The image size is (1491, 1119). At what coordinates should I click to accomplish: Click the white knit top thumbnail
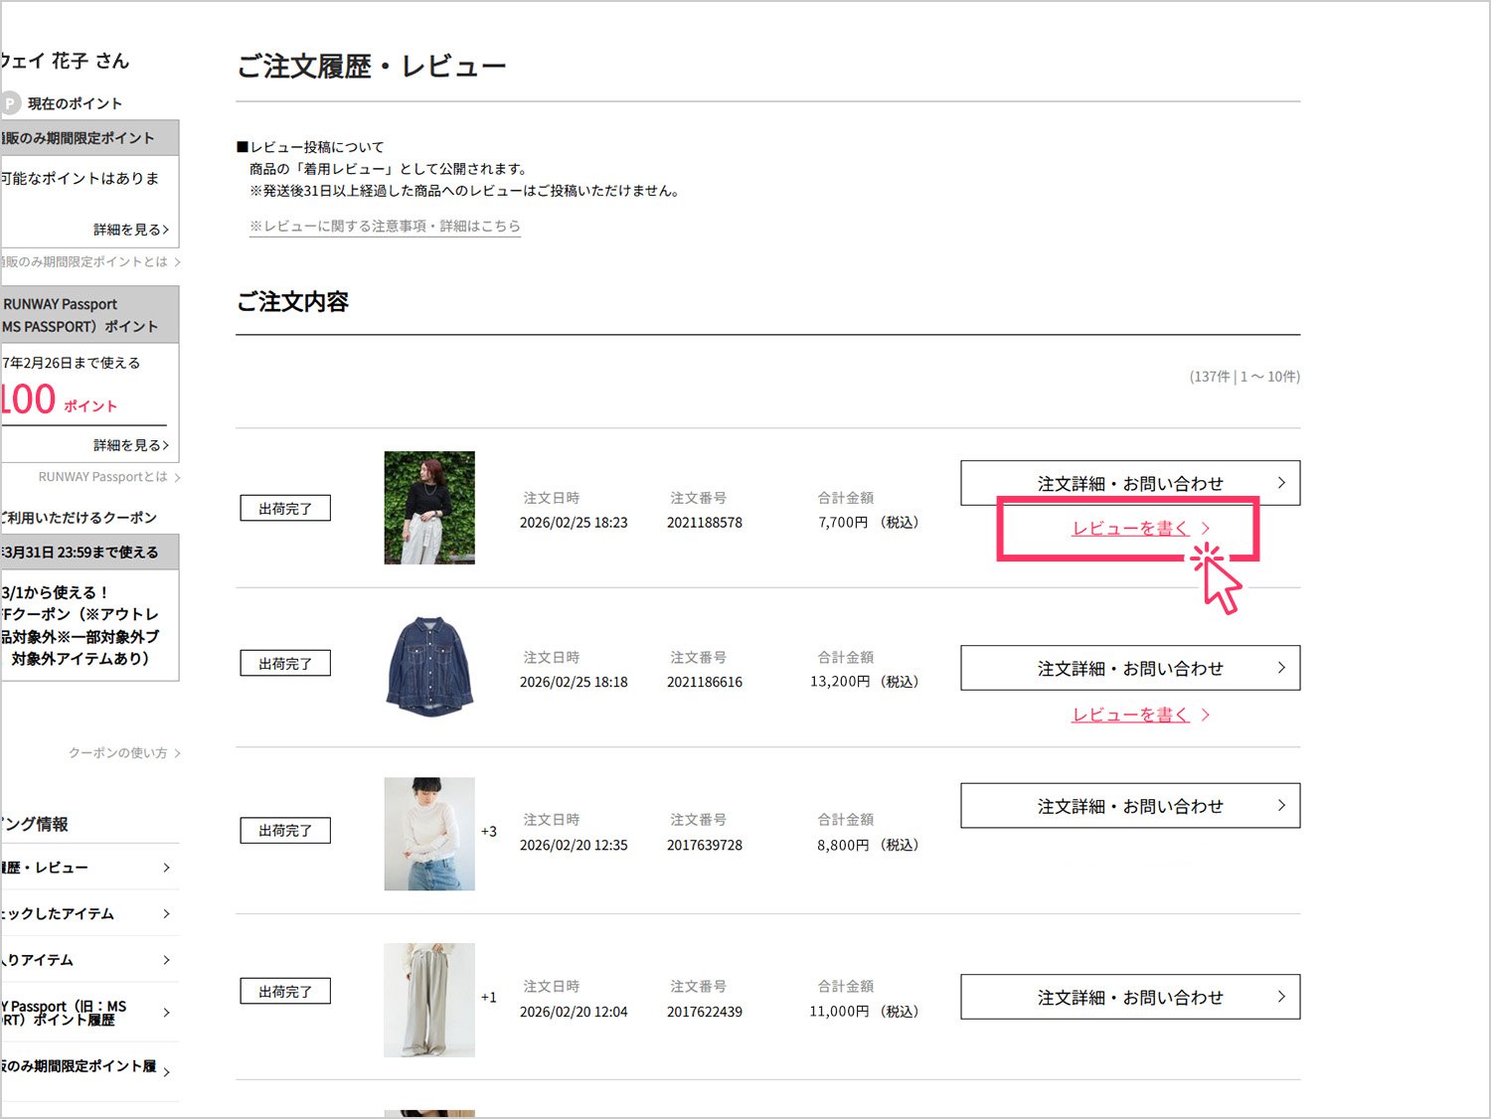pyautogui.click(x=429, y=834)
